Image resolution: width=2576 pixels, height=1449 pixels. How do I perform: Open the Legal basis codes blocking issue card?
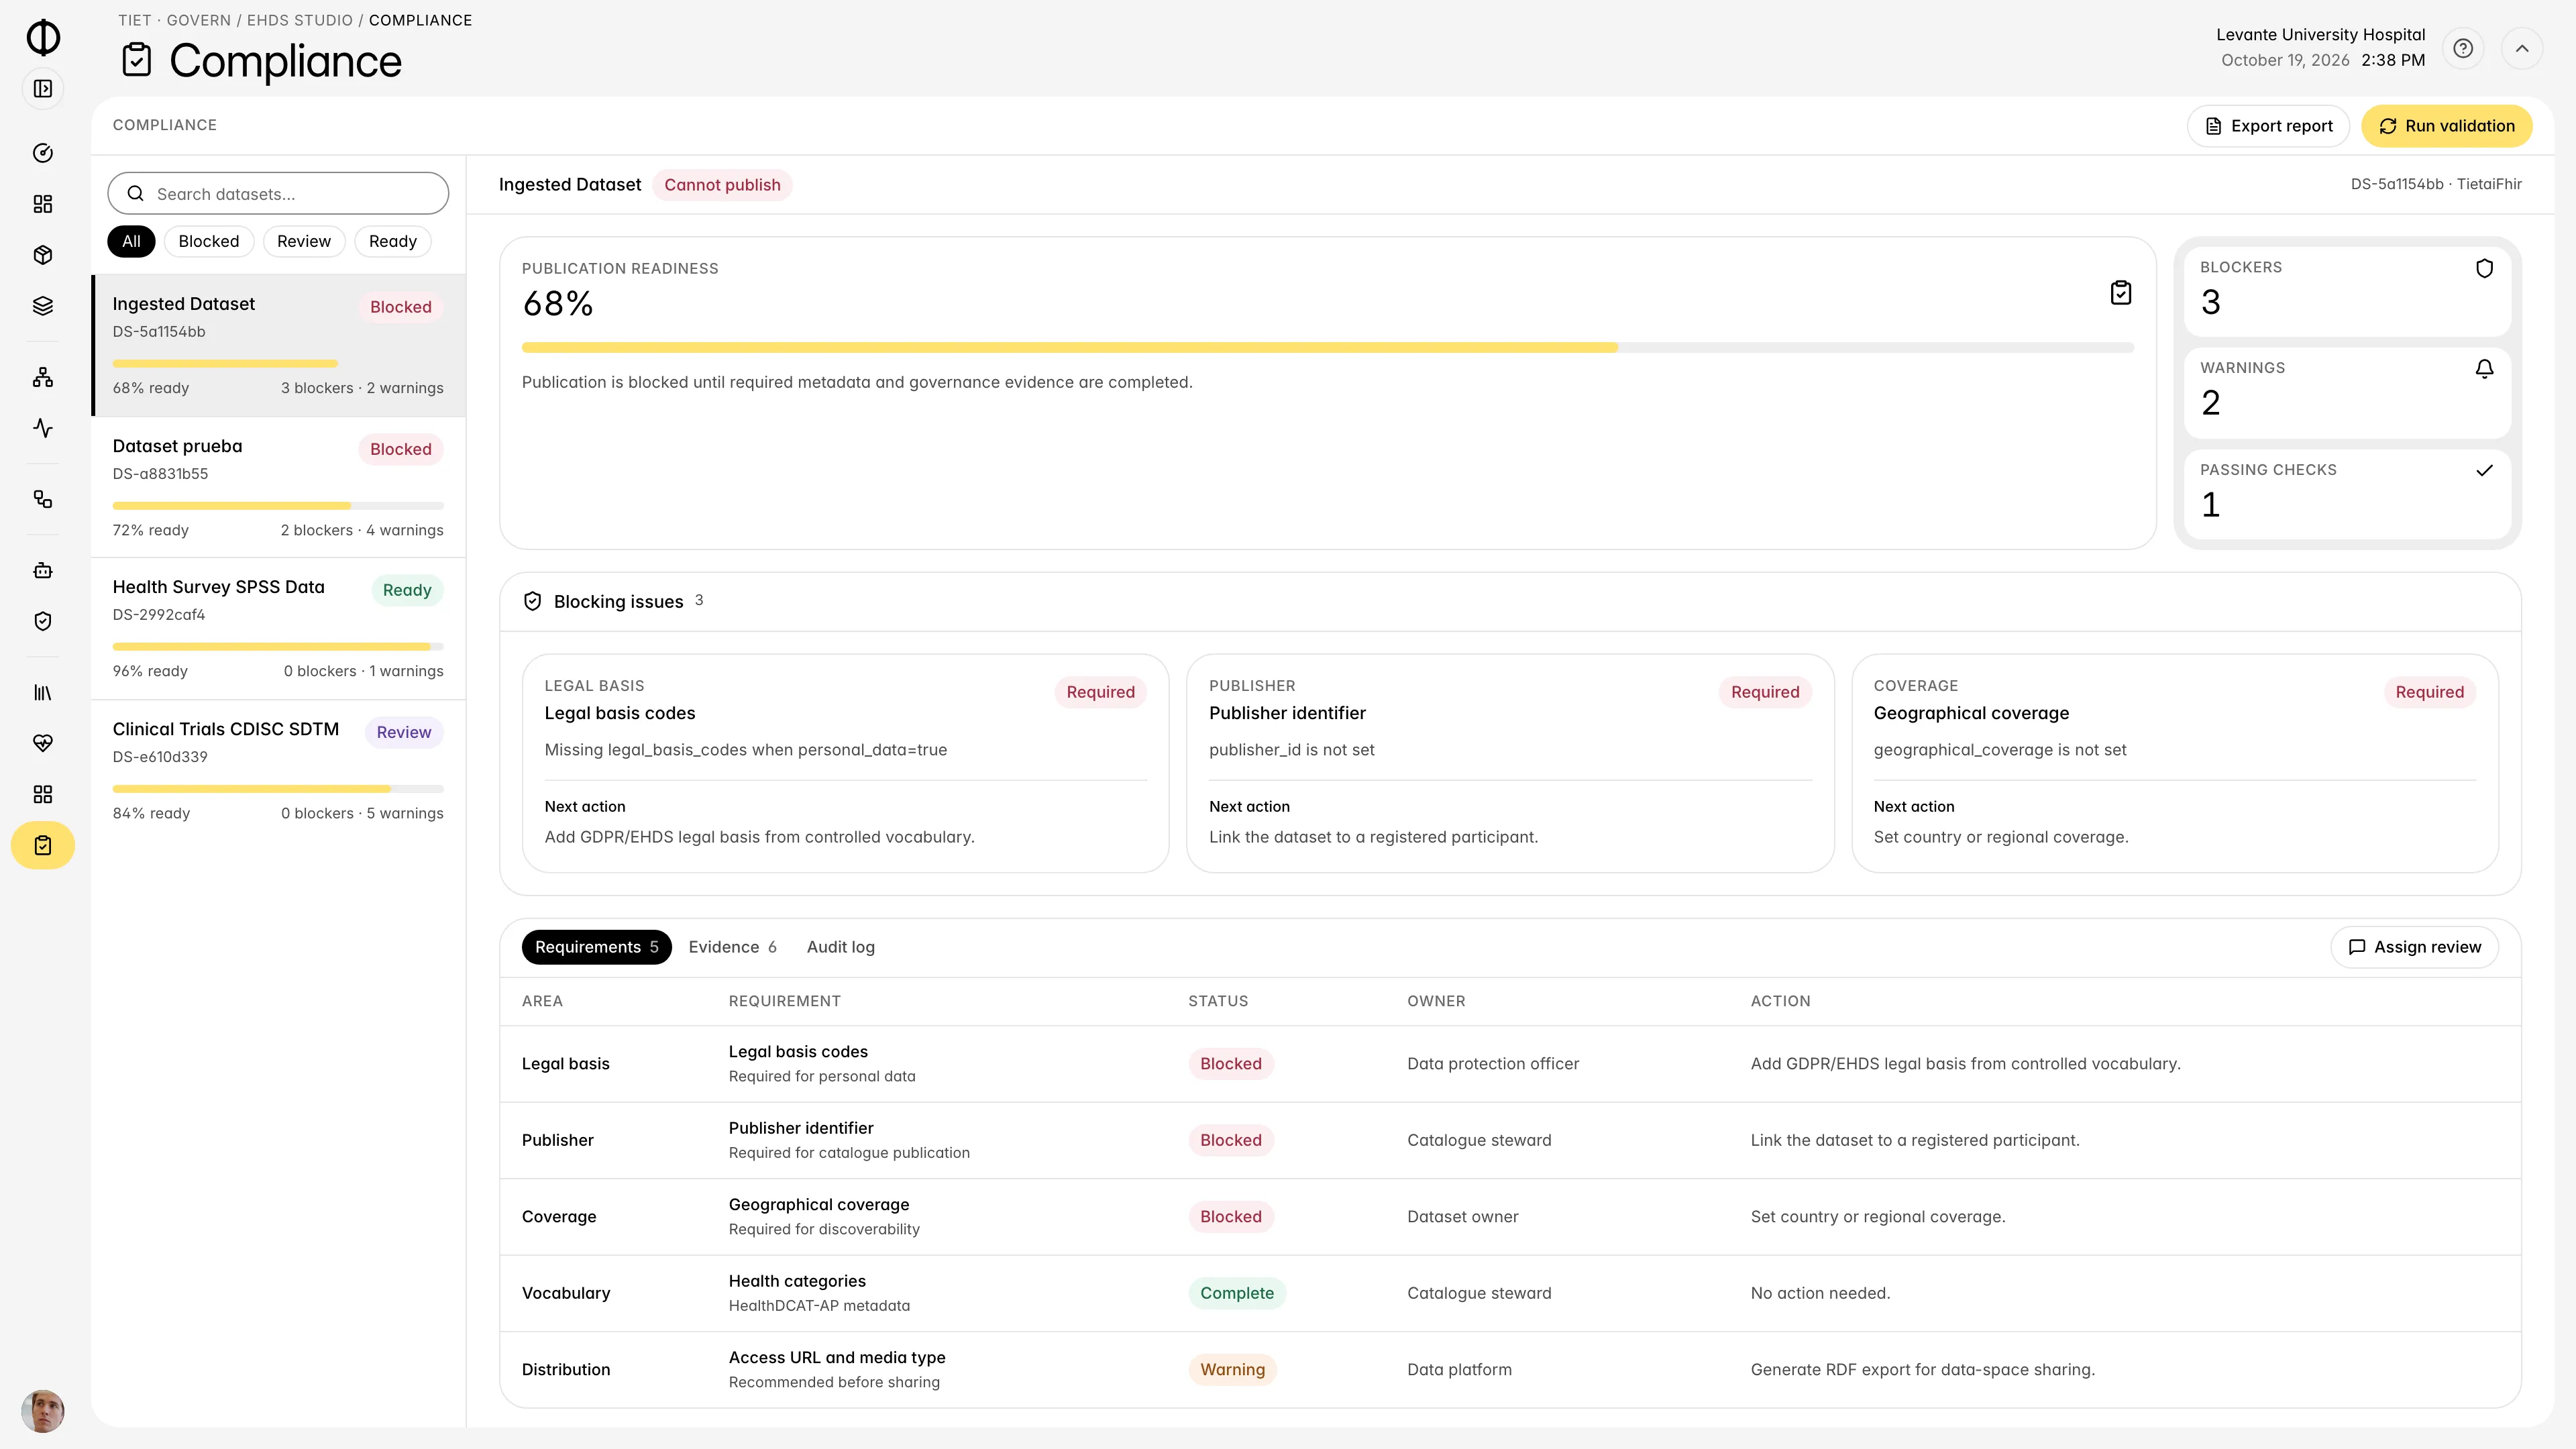[845, 763]
